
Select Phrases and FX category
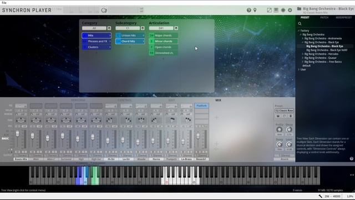click(97, 41)
